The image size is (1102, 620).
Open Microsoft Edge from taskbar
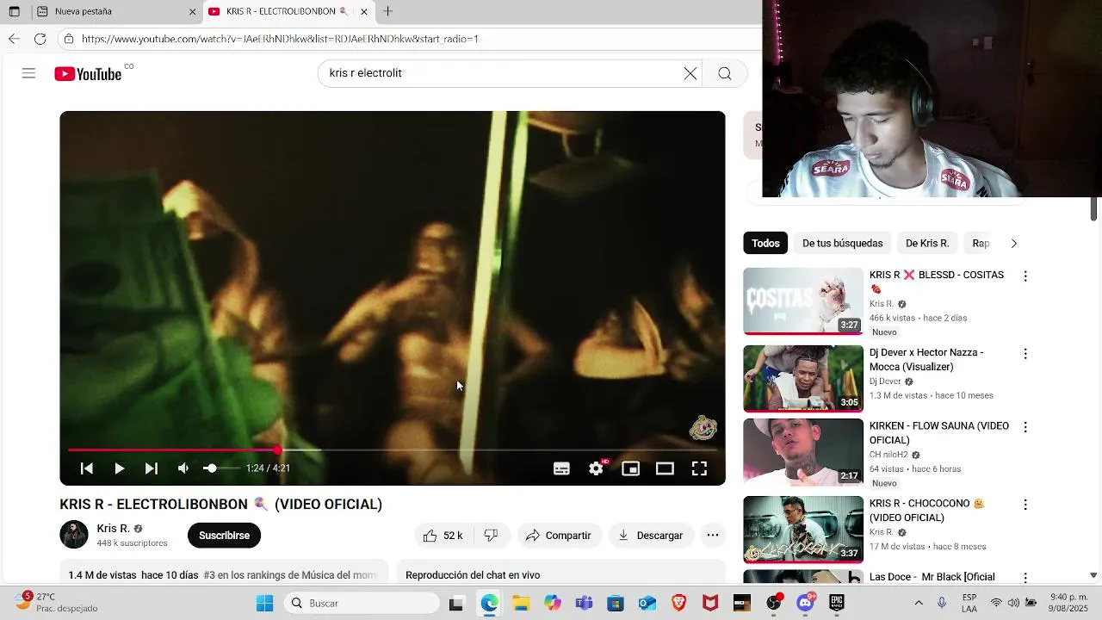(x=489, y=603)
